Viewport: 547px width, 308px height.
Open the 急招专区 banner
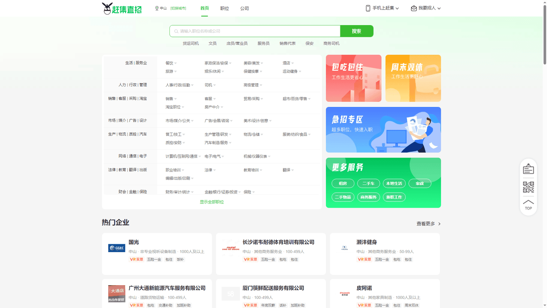point(383,130)
